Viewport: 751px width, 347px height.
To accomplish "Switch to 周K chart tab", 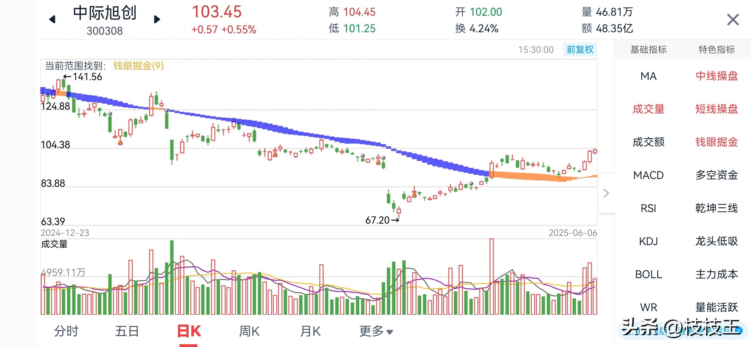I will (x=249, y=331).
